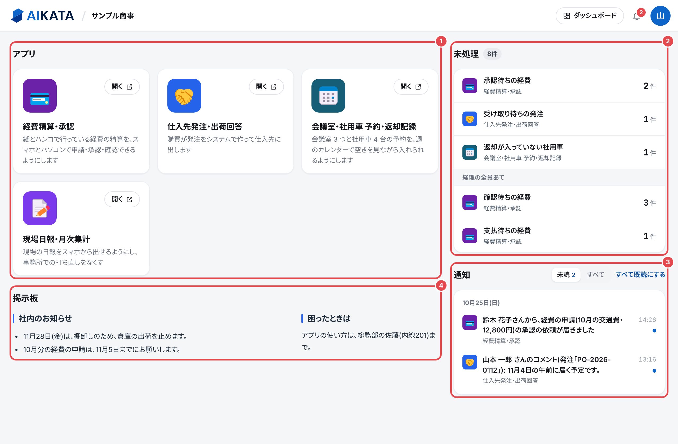Image resolution: width=678 pixels, height=444 pixels.
Task: Open the 仕入先発注・出荷回答 app with 開く
Action: point(266,87)
